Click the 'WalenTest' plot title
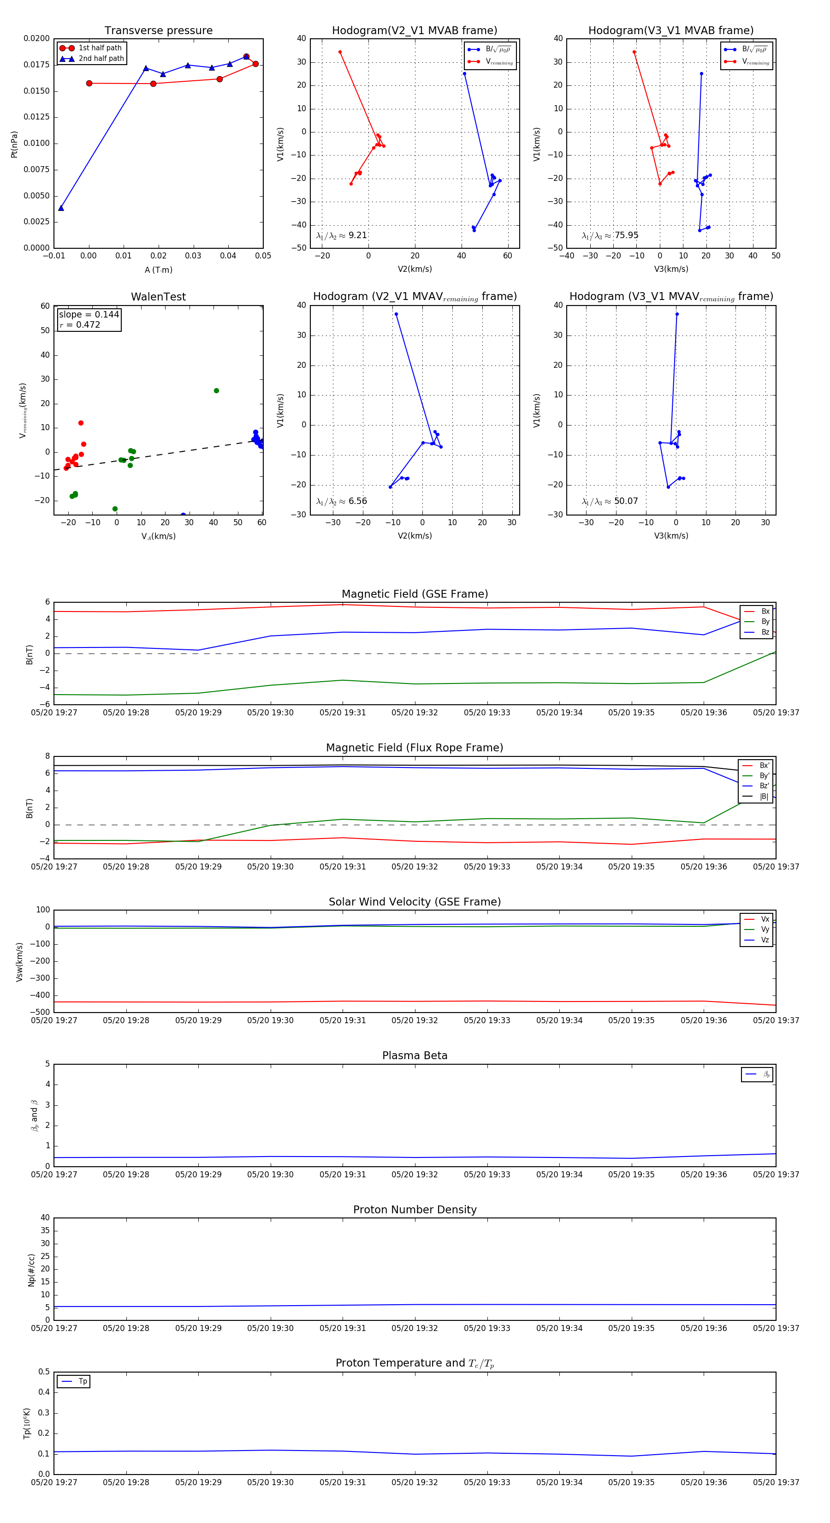This screenshot has height=1523, width=830. coord(158,297)
